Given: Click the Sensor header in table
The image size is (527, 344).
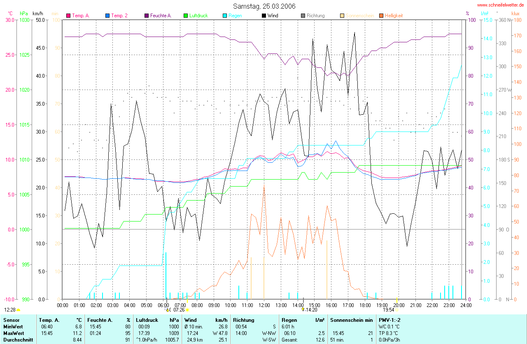Looking at the screenshot, I should (11, 320).
